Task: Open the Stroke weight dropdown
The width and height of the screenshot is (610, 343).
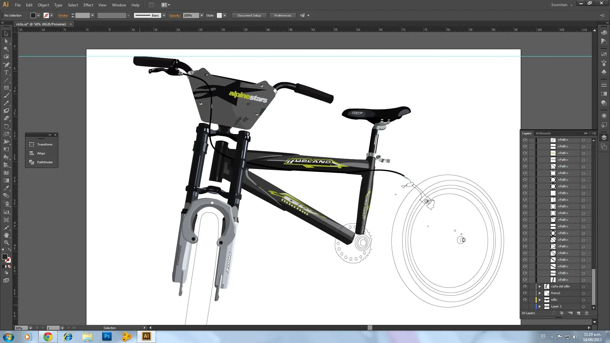Action: coord(92,16)
